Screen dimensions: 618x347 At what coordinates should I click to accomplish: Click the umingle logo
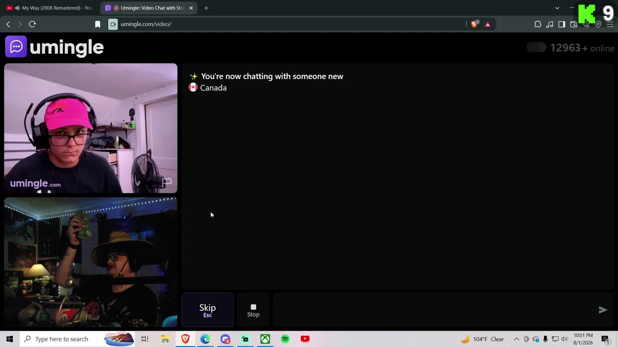[55, 47]
